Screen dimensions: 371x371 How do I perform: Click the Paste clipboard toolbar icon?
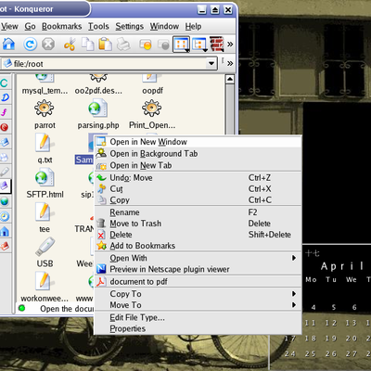pyautogui.click(x=105, y=45)
